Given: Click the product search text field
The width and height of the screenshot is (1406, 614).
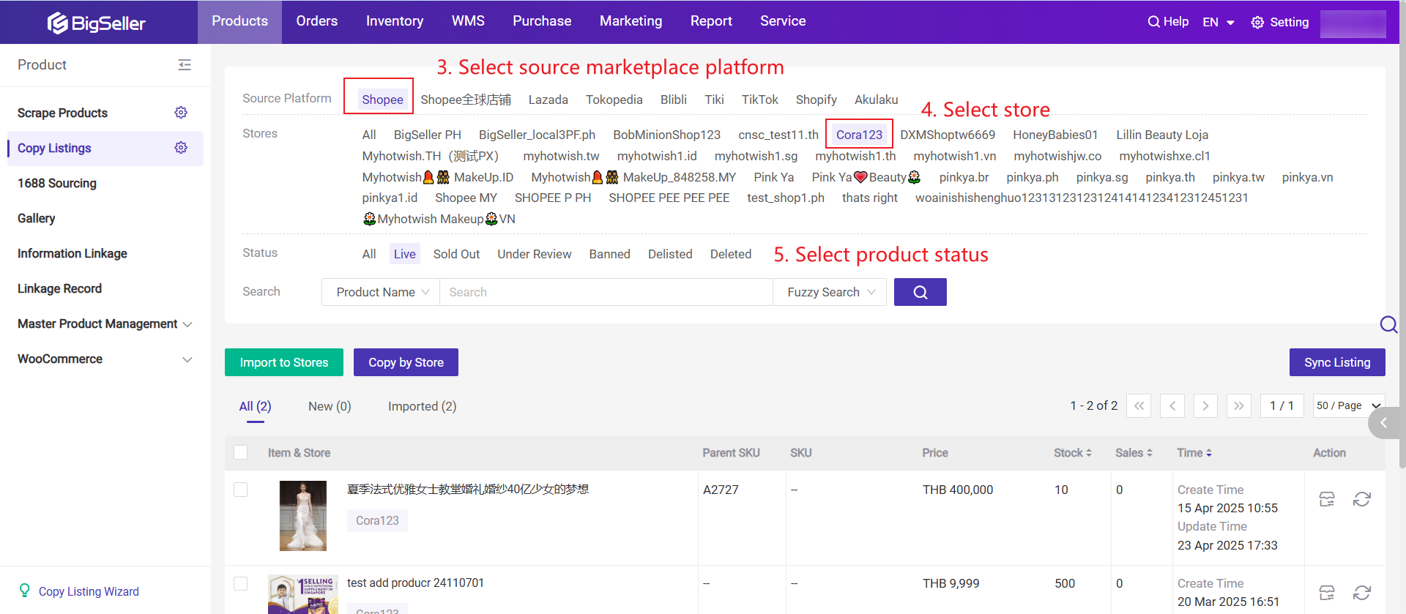Looking at the screenshot, I should pos(606,292).
